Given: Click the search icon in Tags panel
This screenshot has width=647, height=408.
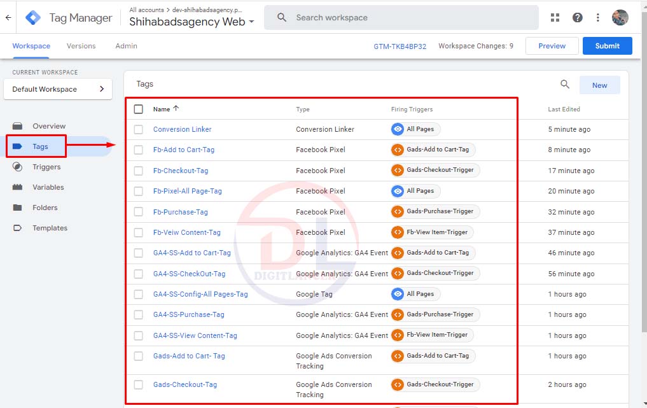Looking at the screenshot, I should point(565,84).
